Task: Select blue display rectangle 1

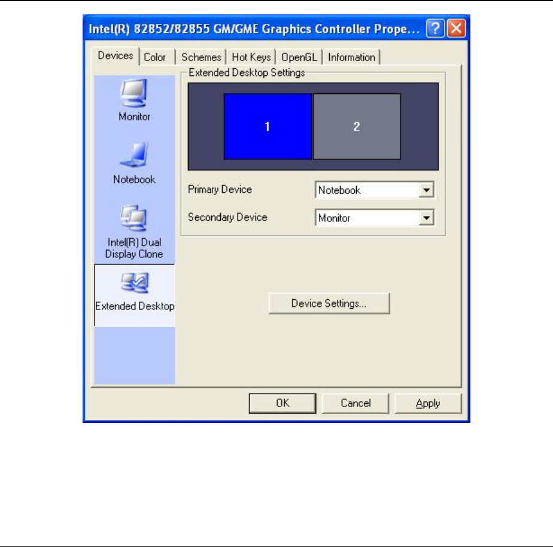Action: tap(268, 126)
